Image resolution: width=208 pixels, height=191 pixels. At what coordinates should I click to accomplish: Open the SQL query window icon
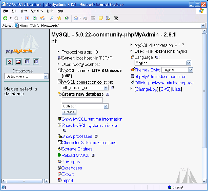18,62
